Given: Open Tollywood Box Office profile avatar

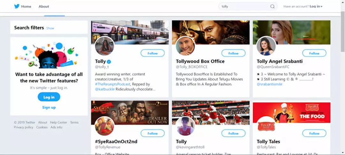Looking at the screenshot, I should 185,46.
